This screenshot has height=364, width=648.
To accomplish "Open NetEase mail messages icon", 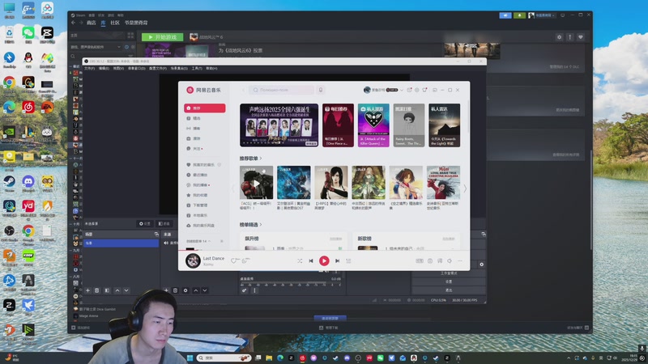I will point(409,90).
